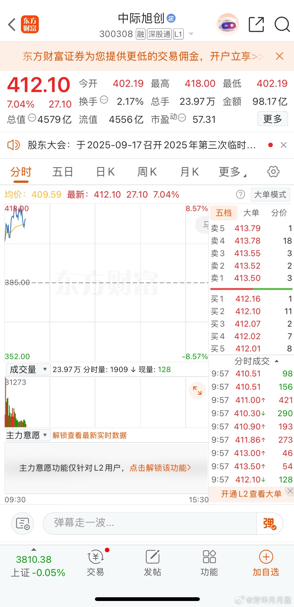Tap the 卖5 price 413.79 row

tap(251, 228)
